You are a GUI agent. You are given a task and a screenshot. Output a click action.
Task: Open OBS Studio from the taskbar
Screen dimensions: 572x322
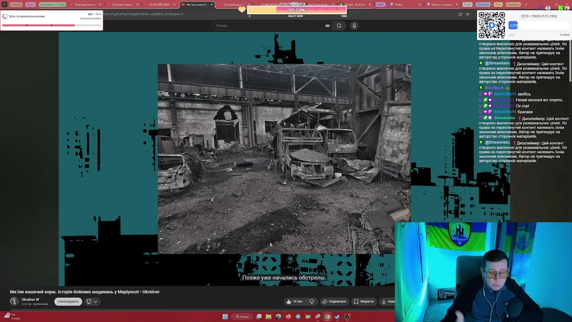pyautogui.click(x=347, y=317)
